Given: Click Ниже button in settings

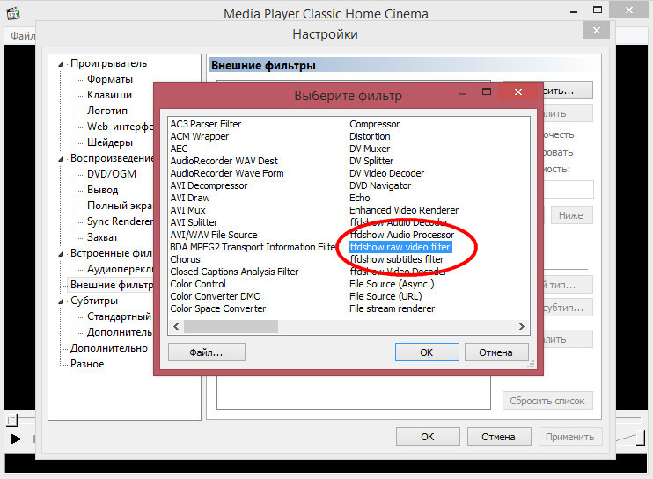Looking at the screenshot, I should pyautogui.click(x=572, y=215).
